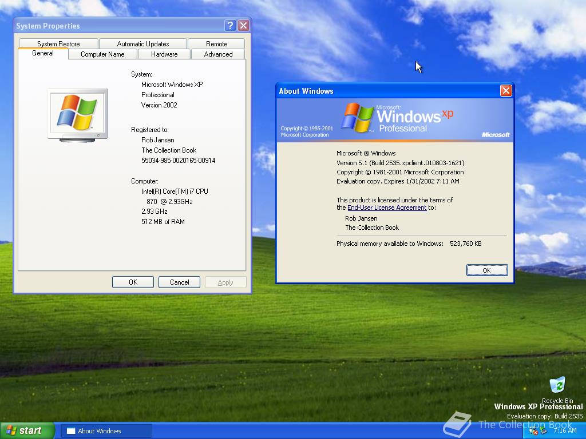Click the taskbar clock showing 7:16 AM
The width and height of the screenshot is (586, 439).
tap(565, 430)
